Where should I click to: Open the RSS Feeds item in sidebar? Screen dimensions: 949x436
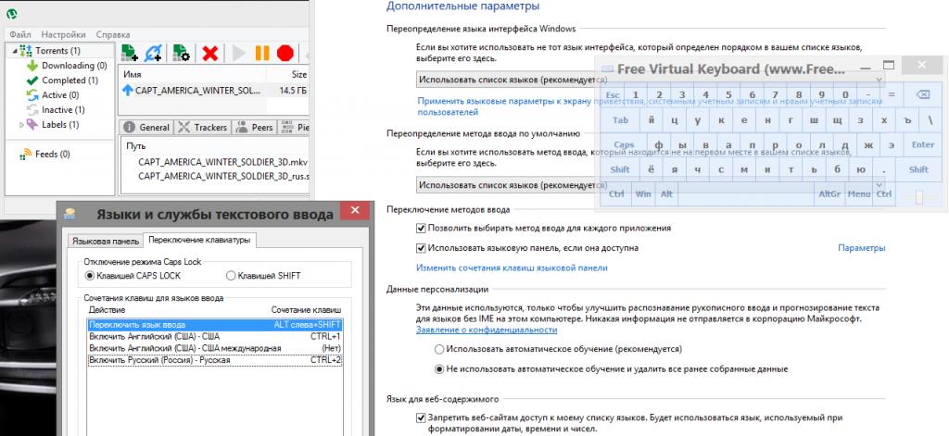coord(51,154)
